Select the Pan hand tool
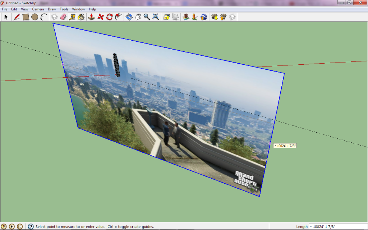This screenshot has width=368, height=230. click(138, 17)
